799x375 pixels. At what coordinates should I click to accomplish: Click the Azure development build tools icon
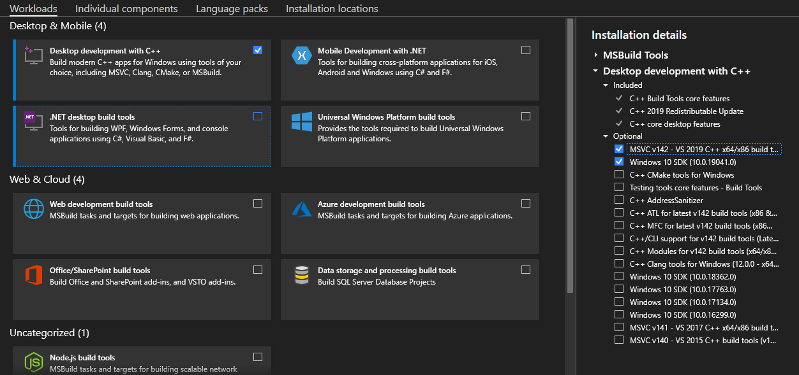[x=301, y=209]
